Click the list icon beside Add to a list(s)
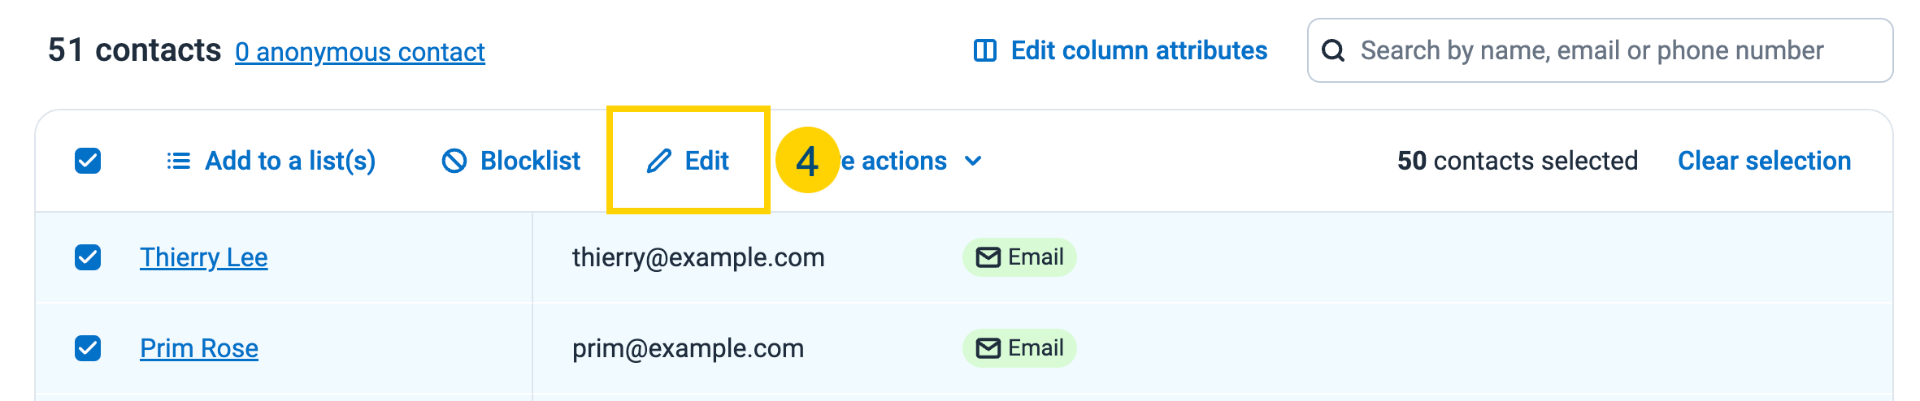This screenshot has height=401, width=1920. 179,161
